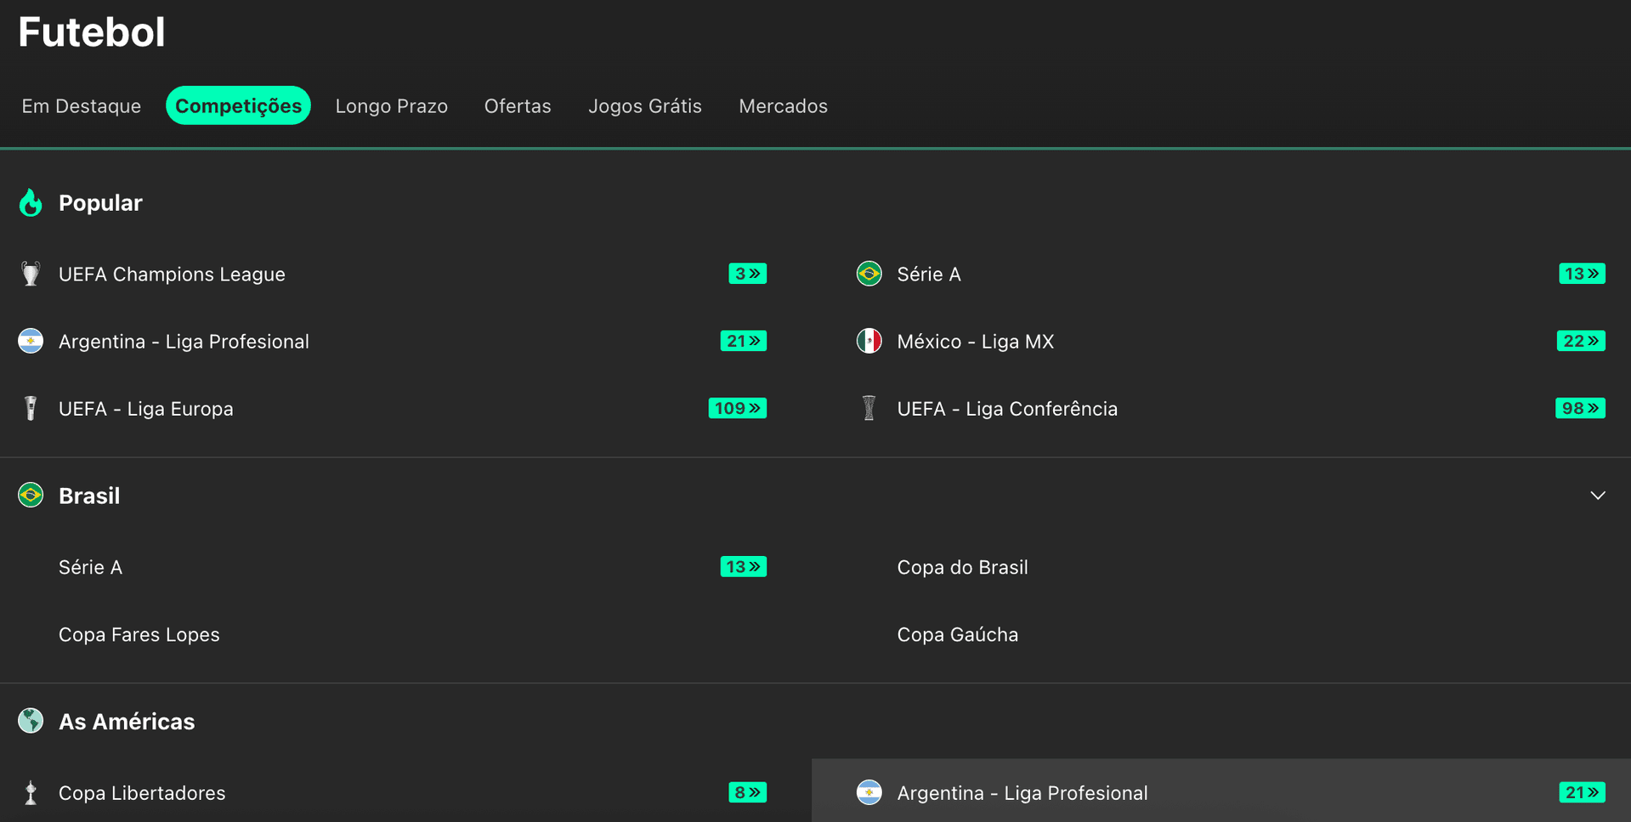Click the Liga Europa trophy icon
Image resolution: width=1631 pixels, height=822 pixels.
(31, 409)
